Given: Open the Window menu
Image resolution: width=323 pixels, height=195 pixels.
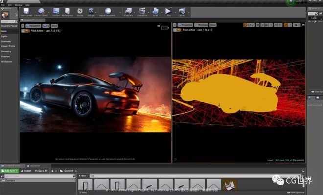Looking at the screenshot, I should click(x=19, y=5).
